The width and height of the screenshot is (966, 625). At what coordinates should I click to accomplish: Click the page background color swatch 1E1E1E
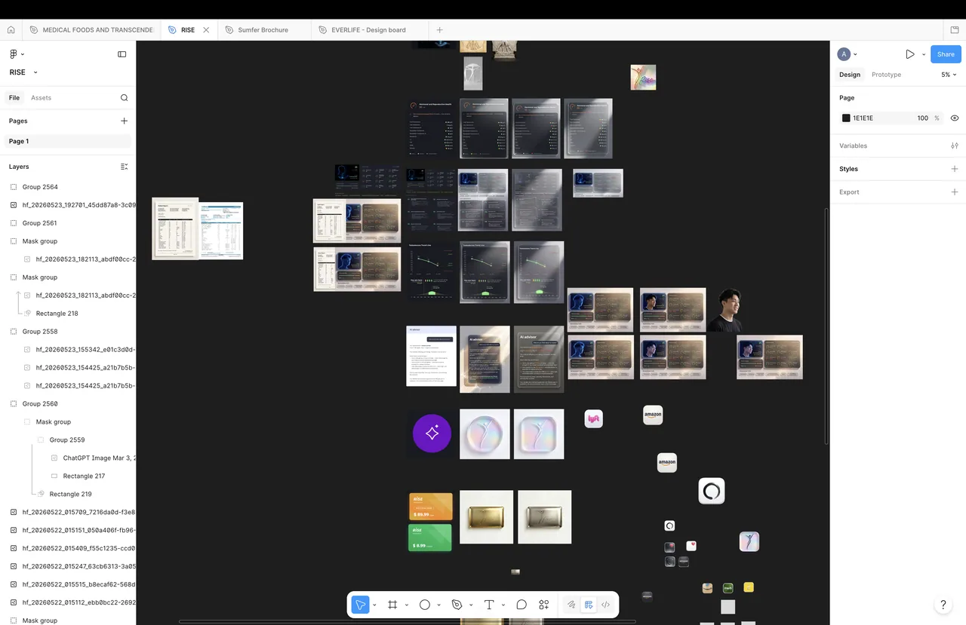846,118
